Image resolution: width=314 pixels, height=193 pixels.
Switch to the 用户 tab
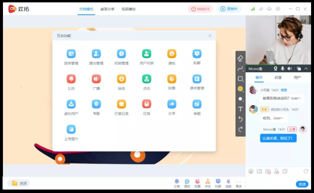tap(297, 78)
